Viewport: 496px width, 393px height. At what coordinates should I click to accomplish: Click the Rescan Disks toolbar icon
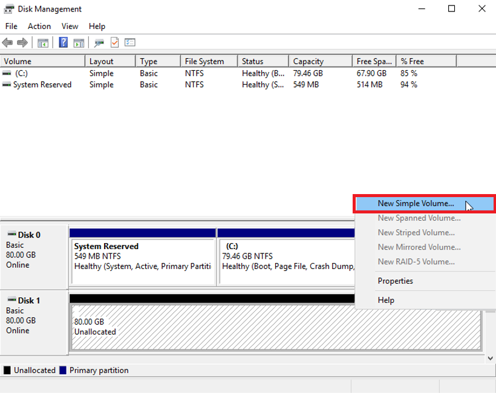(99, 43)
